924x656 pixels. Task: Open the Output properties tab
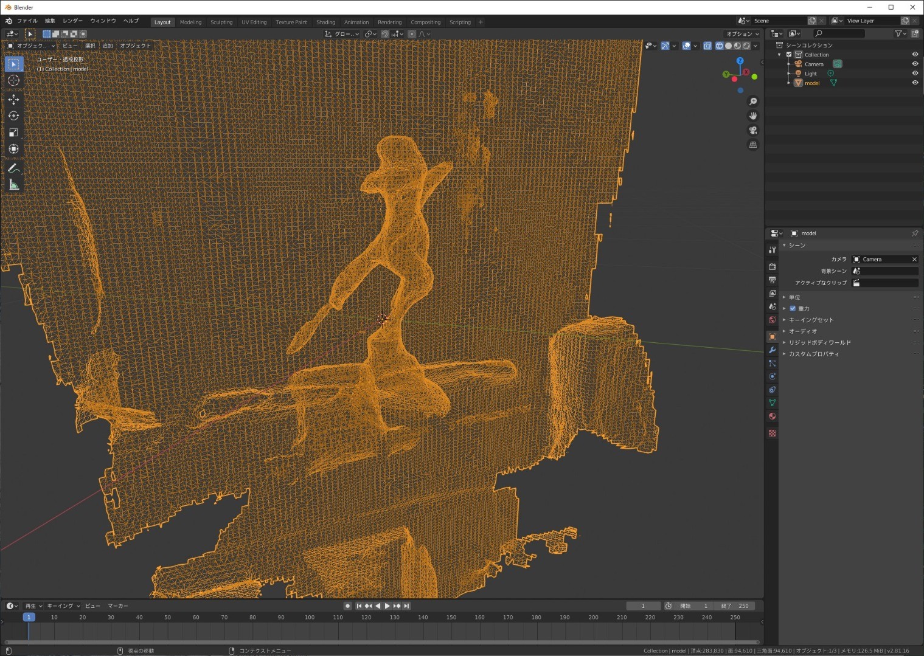point(772,280)
